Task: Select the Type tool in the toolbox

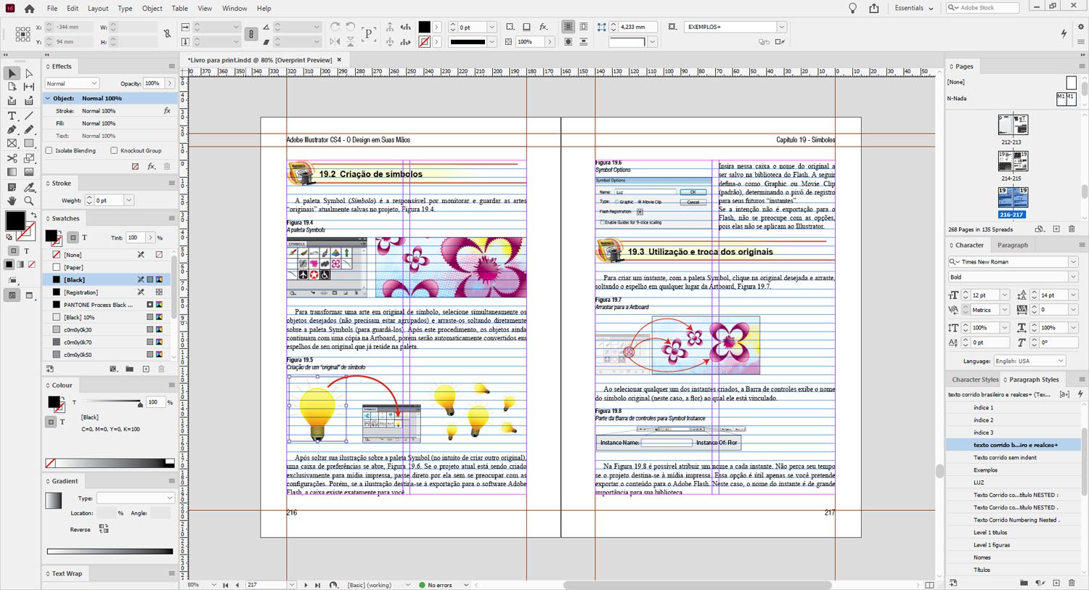Action: coord(12,116)
